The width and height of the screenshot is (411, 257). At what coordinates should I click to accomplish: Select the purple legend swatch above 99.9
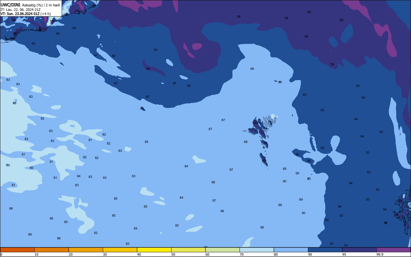pos(393,250)
